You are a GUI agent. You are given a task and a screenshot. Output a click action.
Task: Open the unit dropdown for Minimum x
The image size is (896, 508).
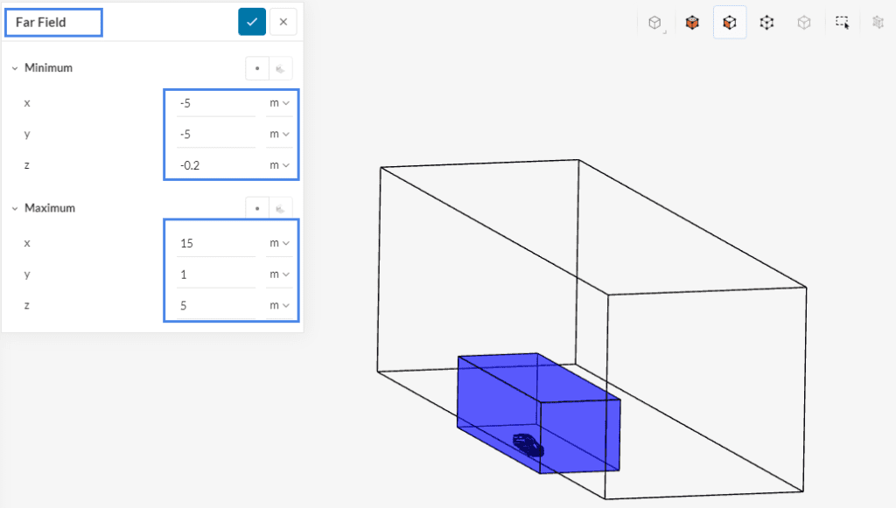[280, 102]
